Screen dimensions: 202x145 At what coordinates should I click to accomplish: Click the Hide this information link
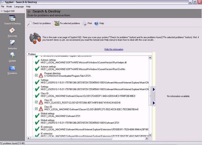114,49
